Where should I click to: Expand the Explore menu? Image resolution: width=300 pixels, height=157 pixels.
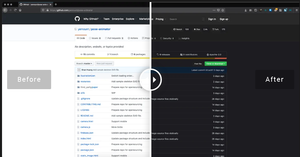tap(131, 19)
